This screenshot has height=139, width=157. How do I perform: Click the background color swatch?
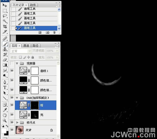[7, 134]
